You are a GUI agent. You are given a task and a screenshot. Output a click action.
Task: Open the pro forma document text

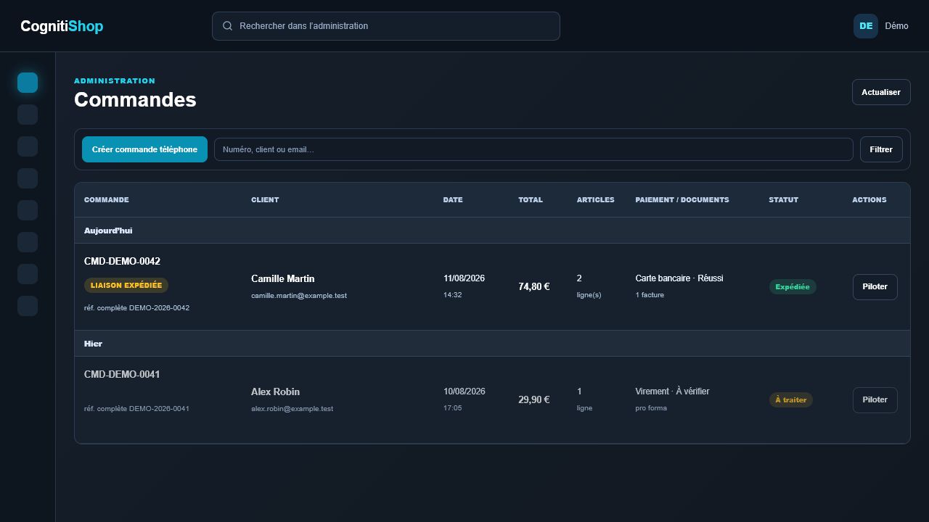coord(651,408)
